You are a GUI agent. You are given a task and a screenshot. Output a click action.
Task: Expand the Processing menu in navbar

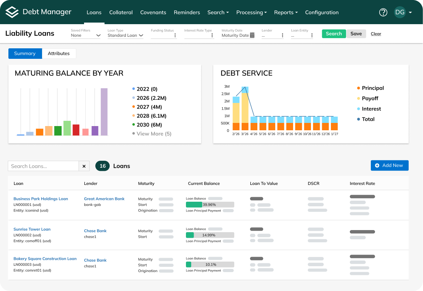click(251, 12)
